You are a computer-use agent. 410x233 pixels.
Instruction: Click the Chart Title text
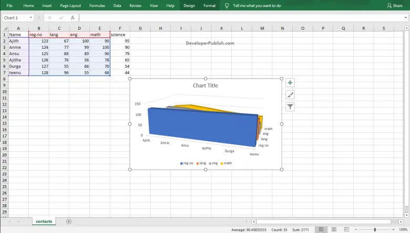click(205, 86)
